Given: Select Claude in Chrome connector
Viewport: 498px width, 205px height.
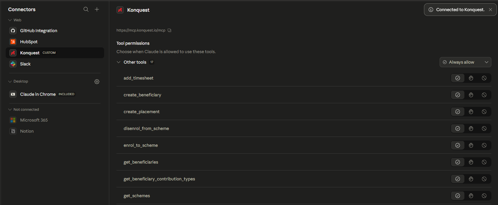Looking at the screenshot, I should pos(38,94).
